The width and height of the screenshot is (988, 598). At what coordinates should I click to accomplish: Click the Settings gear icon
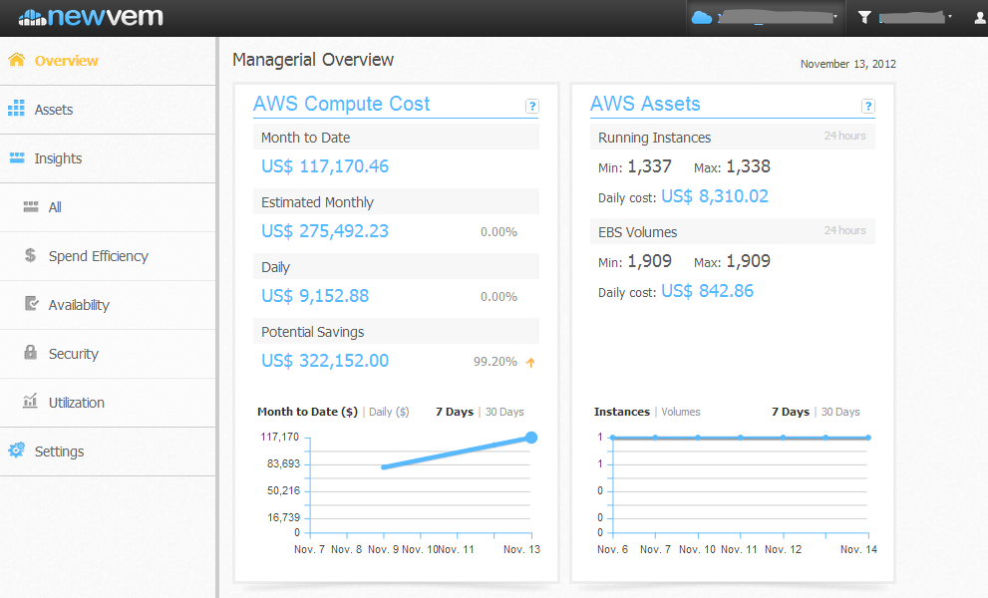[x=16, y=450]
